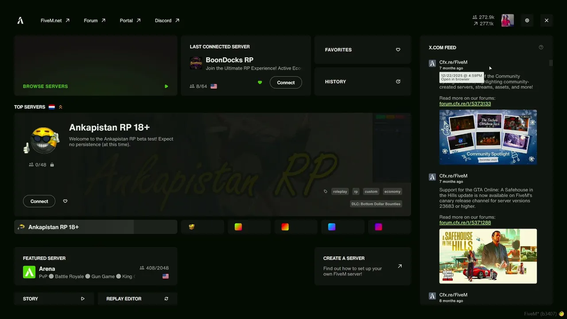This screenshot has height=319, width=567.
Task: Click FiveM build b3407 version label
Action: coord(540,314)
